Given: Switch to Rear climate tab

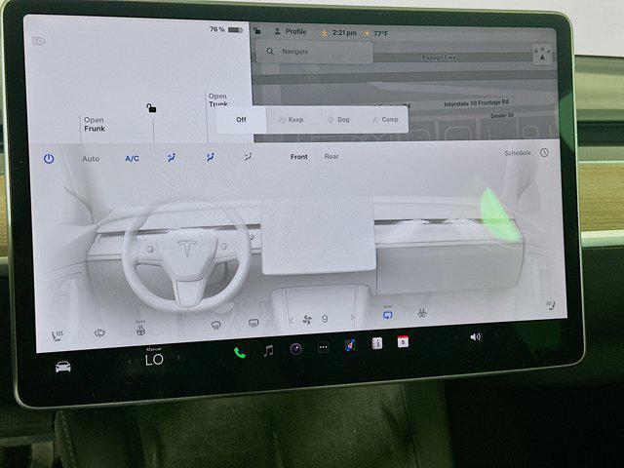Looking at the screenshot, I should pyautogui.click(x=331, y=156).
